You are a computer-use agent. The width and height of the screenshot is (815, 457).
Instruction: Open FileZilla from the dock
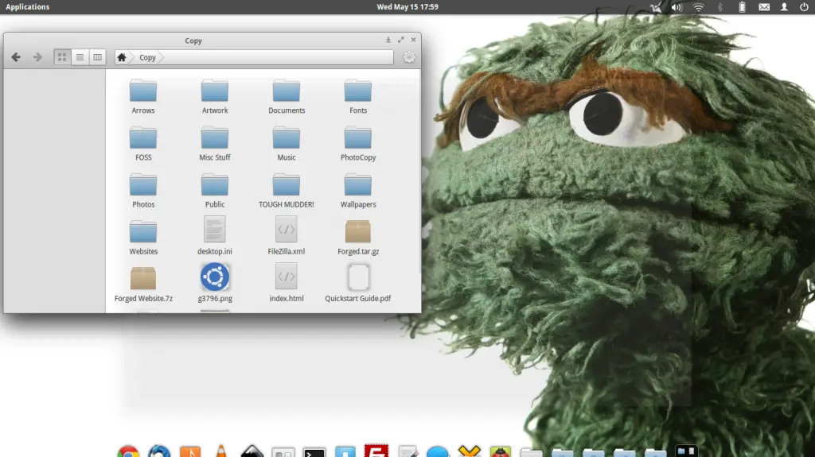pos(376,451)
